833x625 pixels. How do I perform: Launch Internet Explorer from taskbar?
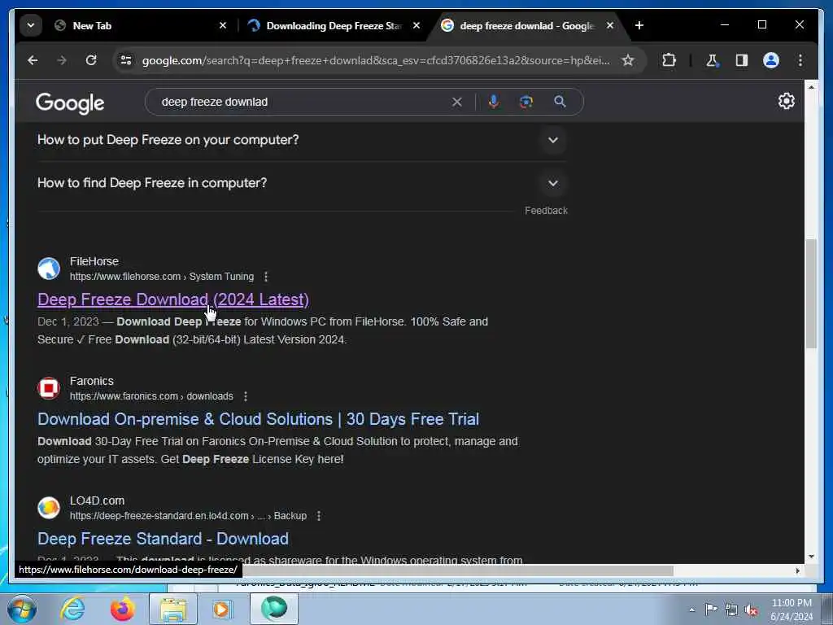click(72, 609)
